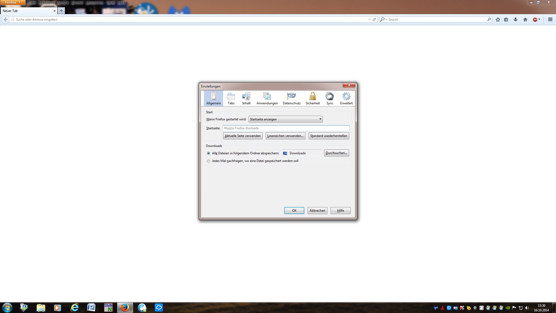Viewport: 556px width, 313px height.
Task: Click the bookmark star icon
Action: click(498, 20)
